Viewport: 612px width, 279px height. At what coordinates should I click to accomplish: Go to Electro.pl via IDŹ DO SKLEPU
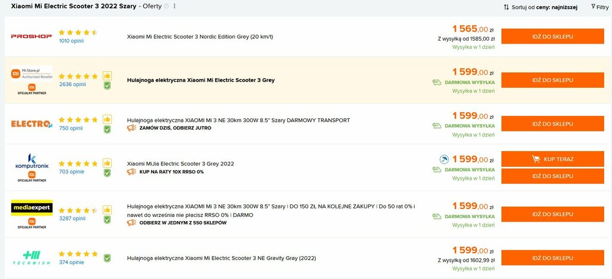click(x=552, y=124)
